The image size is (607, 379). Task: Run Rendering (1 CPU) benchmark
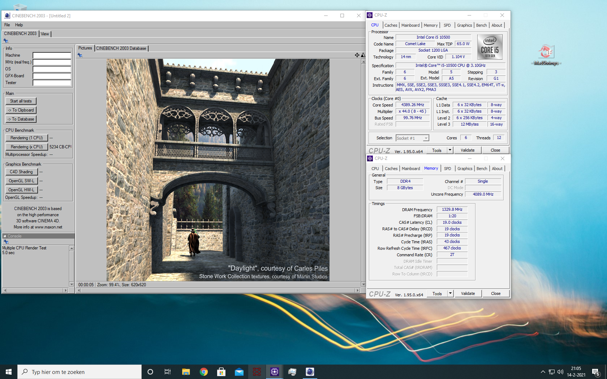pyautogui.click(x=27, y=138)
